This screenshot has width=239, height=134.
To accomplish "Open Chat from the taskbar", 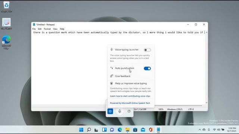I will point(112,130).
